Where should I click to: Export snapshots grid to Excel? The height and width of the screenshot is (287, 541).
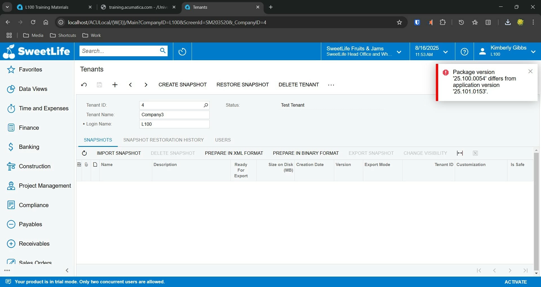(475, 153)
